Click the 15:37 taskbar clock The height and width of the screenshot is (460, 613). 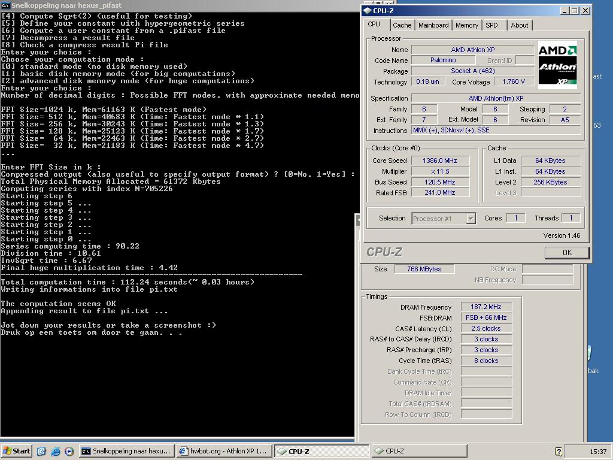598,452
